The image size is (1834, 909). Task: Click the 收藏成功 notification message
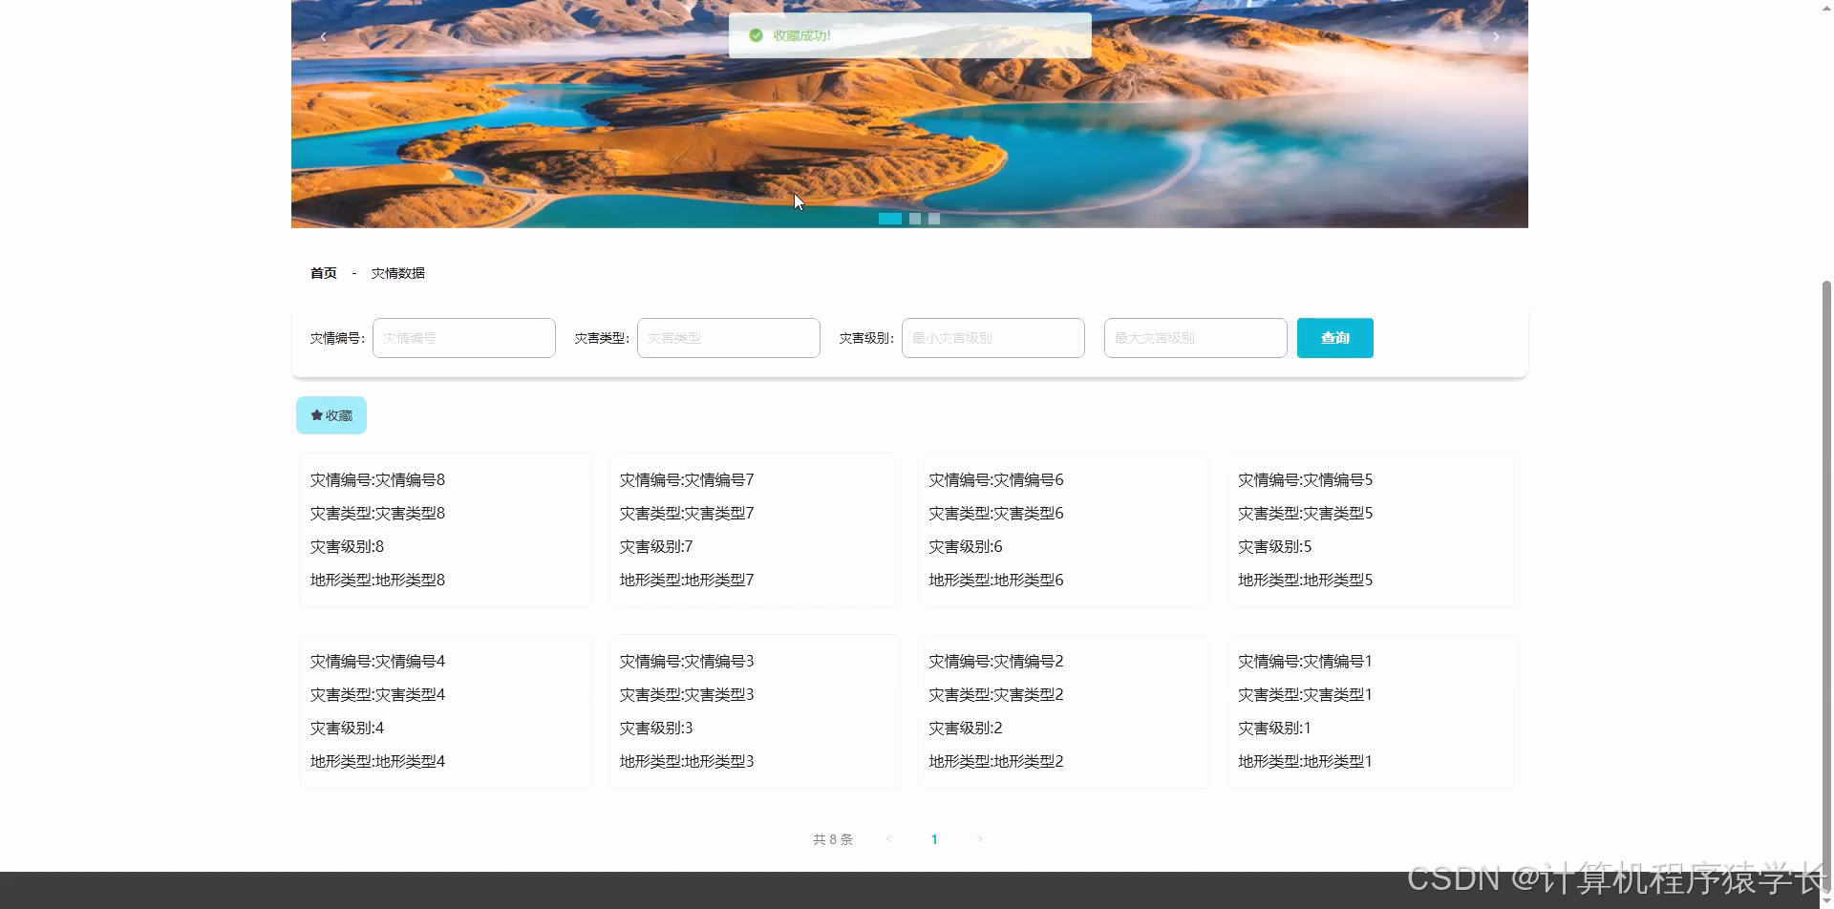(x=910, y=35)
